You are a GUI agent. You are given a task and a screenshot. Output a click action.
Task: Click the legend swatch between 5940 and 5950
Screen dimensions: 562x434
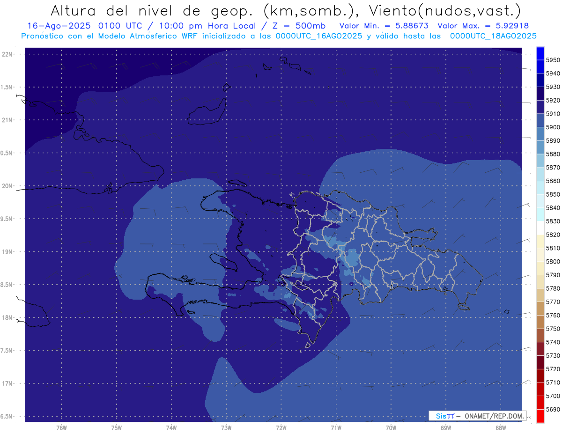click(x=540, y=66)
